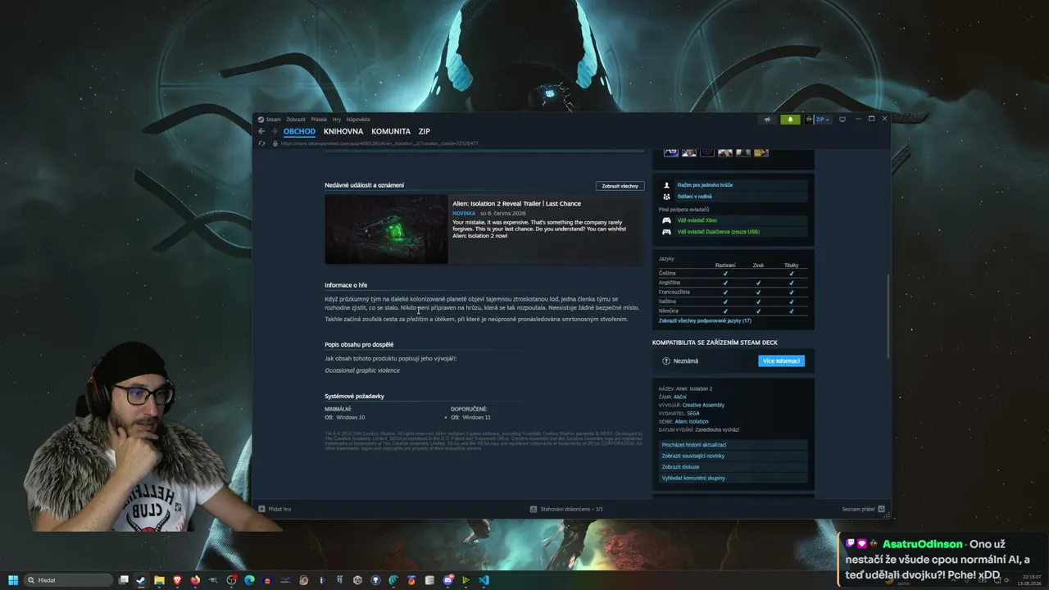Open the Režim pro jednoho hráče link
Image resolution: width=1049 pixels, height=590 pixels.
[705, 185]
